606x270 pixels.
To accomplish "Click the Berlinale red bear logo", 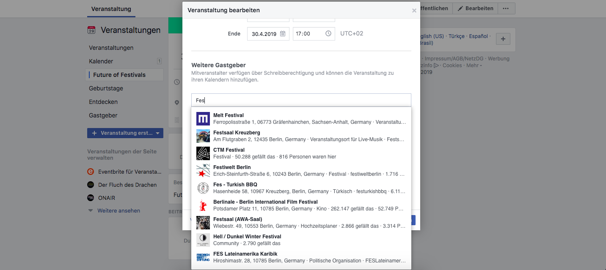I will point(203,205).
